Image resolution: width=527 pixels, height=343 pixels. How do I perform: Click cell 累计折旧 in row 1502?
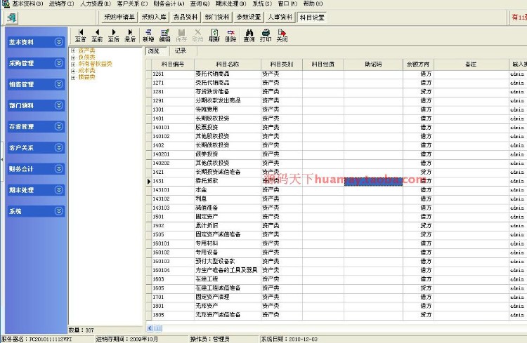pos(228,226)
